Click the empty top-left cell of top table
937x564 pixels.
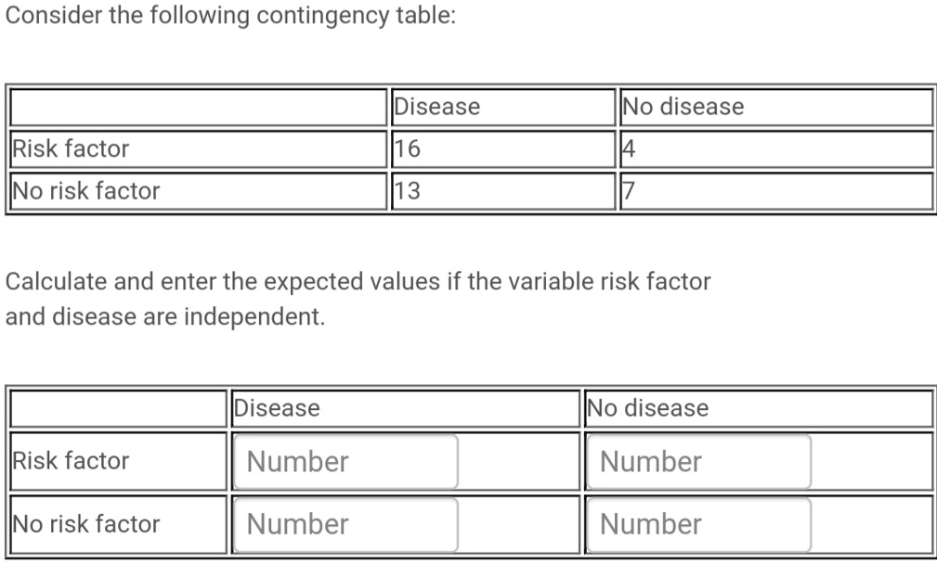tap(198, 107)
